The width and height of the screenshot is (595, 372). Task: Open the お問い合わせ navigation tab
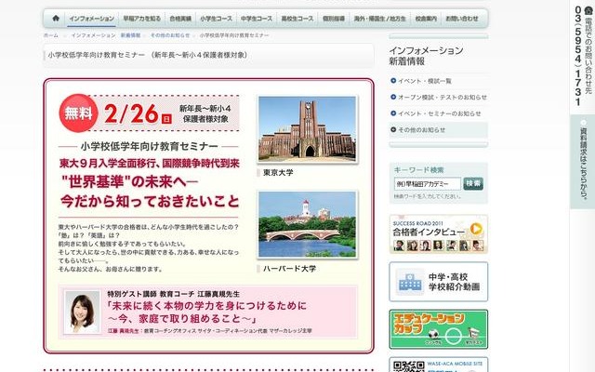461,19
